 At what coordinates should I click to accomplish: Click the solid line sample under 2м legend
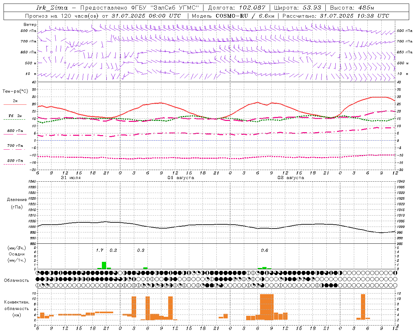[15, 104]
